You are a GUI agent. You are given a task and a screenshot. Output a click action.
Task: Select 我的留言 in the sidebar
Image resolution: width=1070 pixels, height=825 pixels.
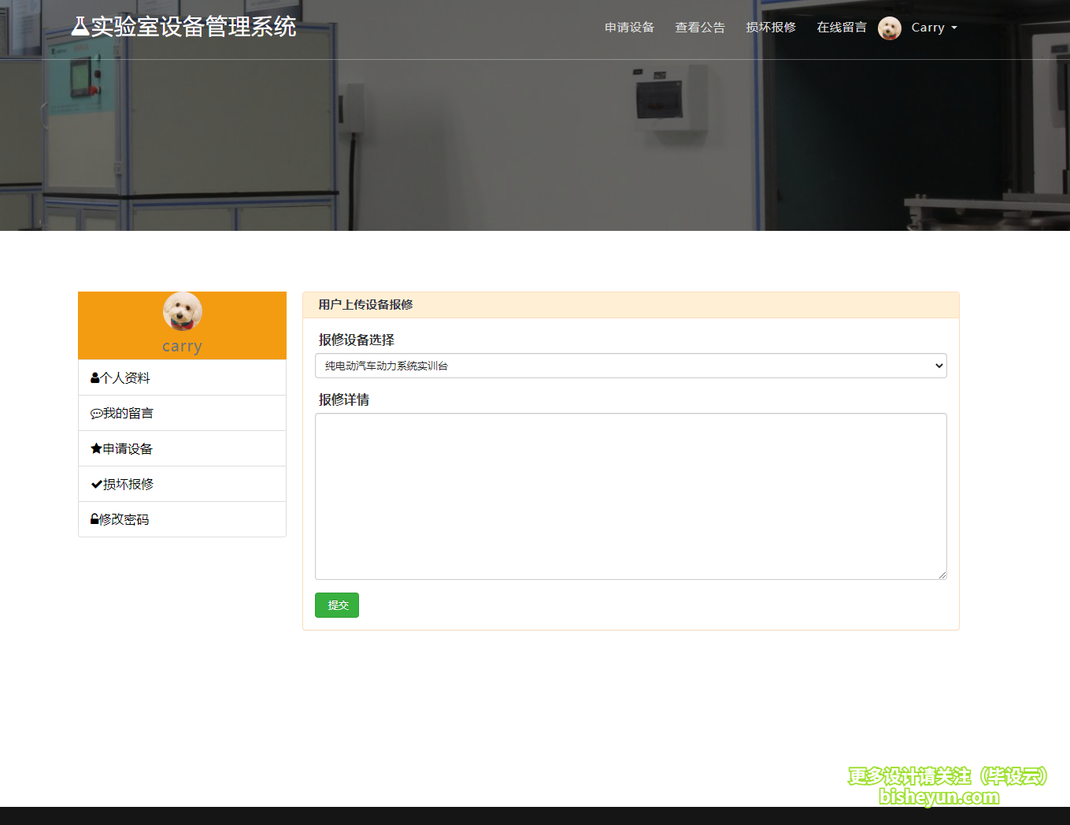126,412
